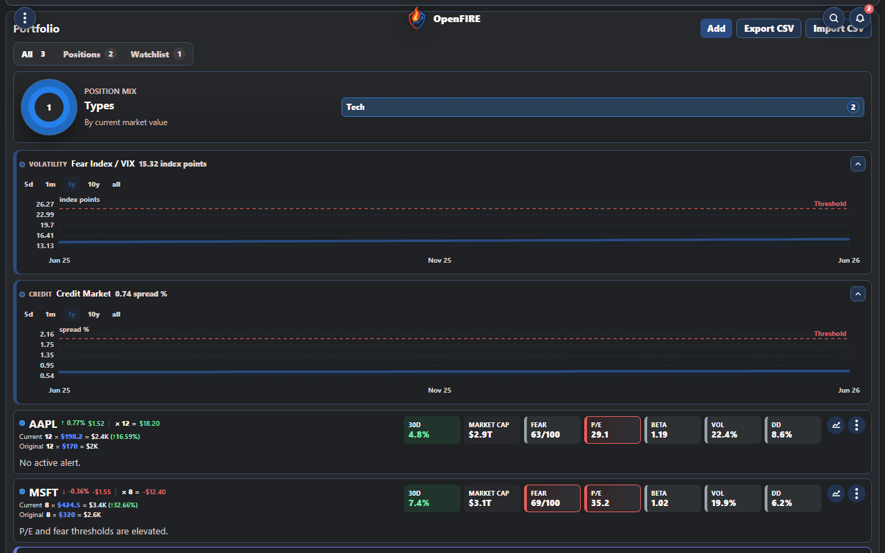The image size is (885, 553).
Task: Select the 1m range on the VIX chart
Action: pos(50,185)
